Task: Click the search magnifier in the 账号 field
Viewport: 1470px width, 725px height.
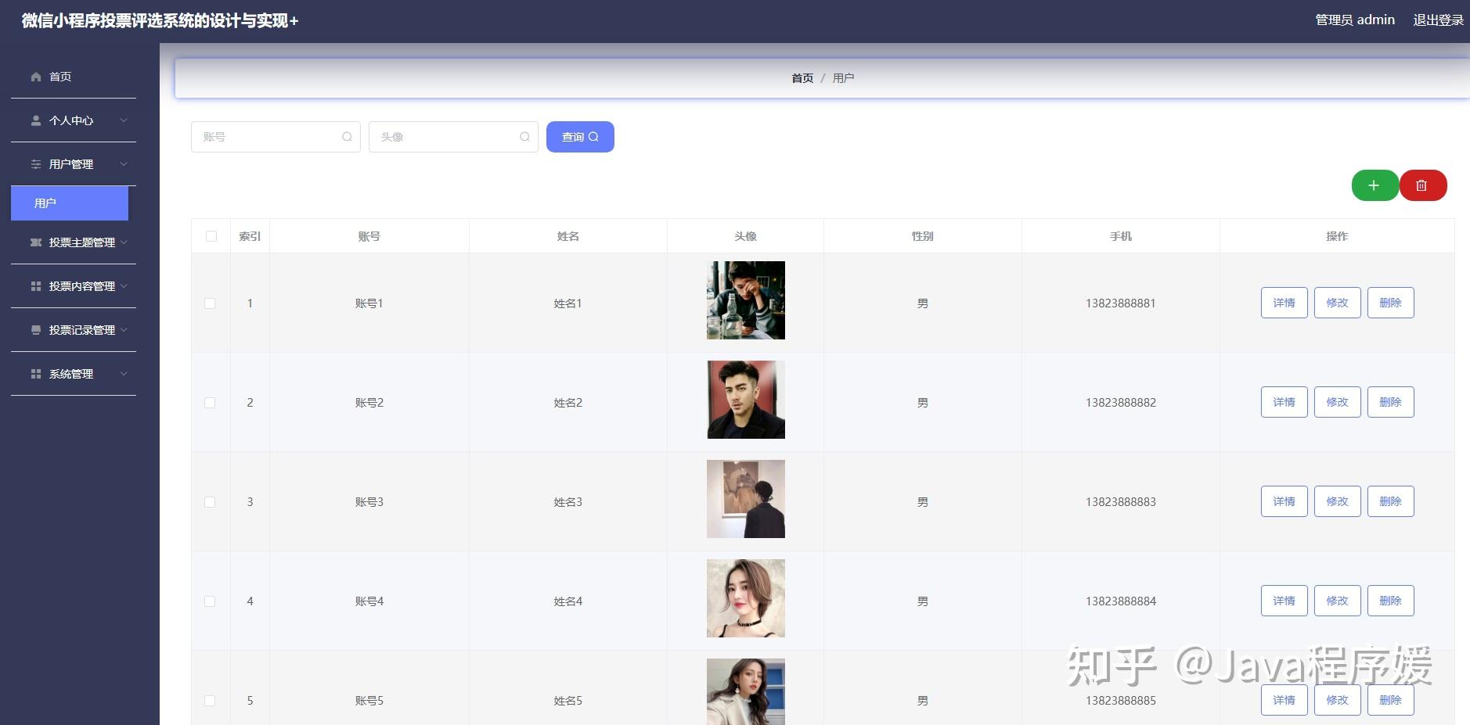Action: [x=347, y=136]
